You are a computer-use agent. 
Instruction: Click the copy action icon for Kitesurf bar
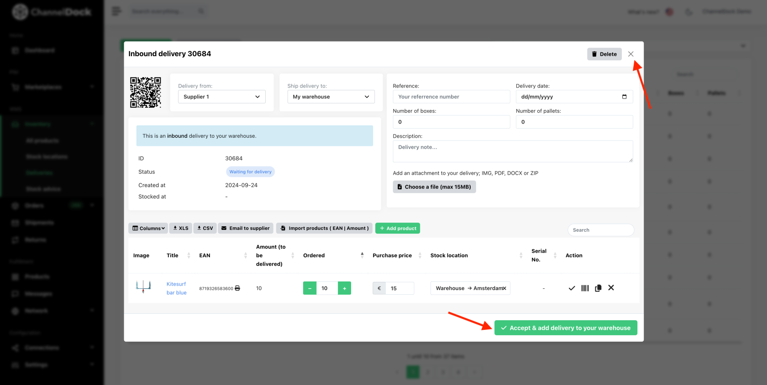(598, 288)
